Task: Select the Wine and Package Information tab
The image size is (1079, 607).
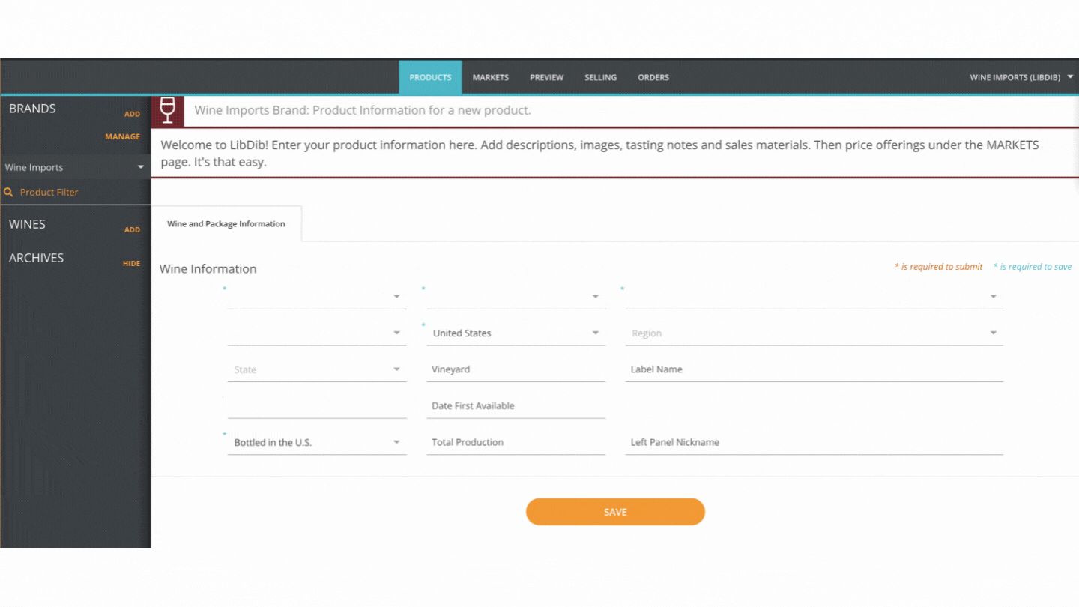Action: tap(226, 223)
